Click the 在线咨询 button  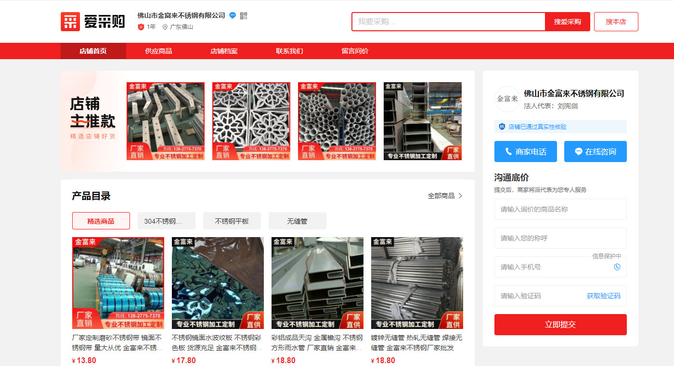(596, 151)
